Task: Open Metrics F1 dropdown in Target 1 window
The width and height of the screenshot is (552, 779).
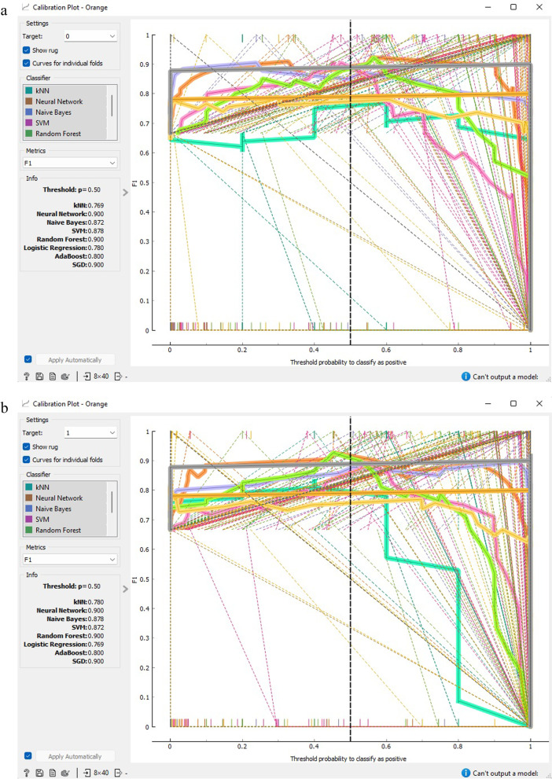Action: (x=70, y=560)
